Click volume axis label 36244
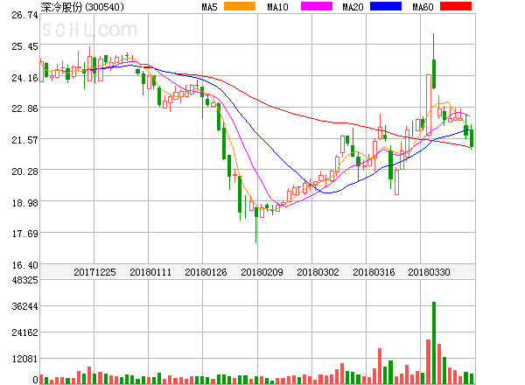The width and height of the screenshot is (525, 385). click(24, 306)
